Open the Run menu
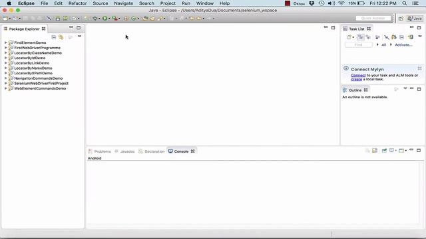Image resolution: width=426 pixels, height=239 pixels. pos(186,3)
